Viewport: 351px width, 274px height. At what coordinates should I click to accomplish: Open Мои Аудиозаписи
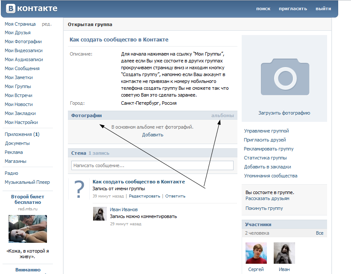pos(24,59)
